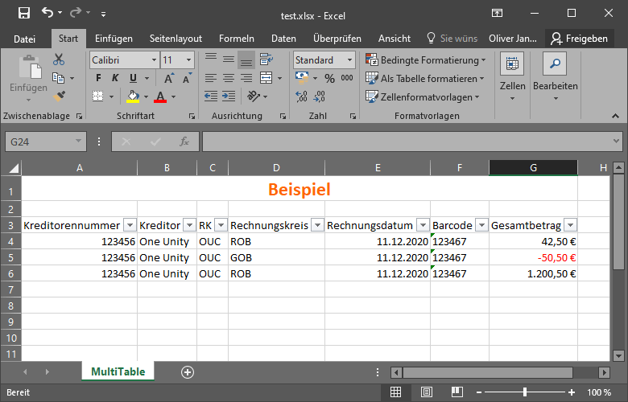Image resolution: width=628 pixels, height=402 pixels.
Task: Click the text Orientation icon
Action: 254,96
